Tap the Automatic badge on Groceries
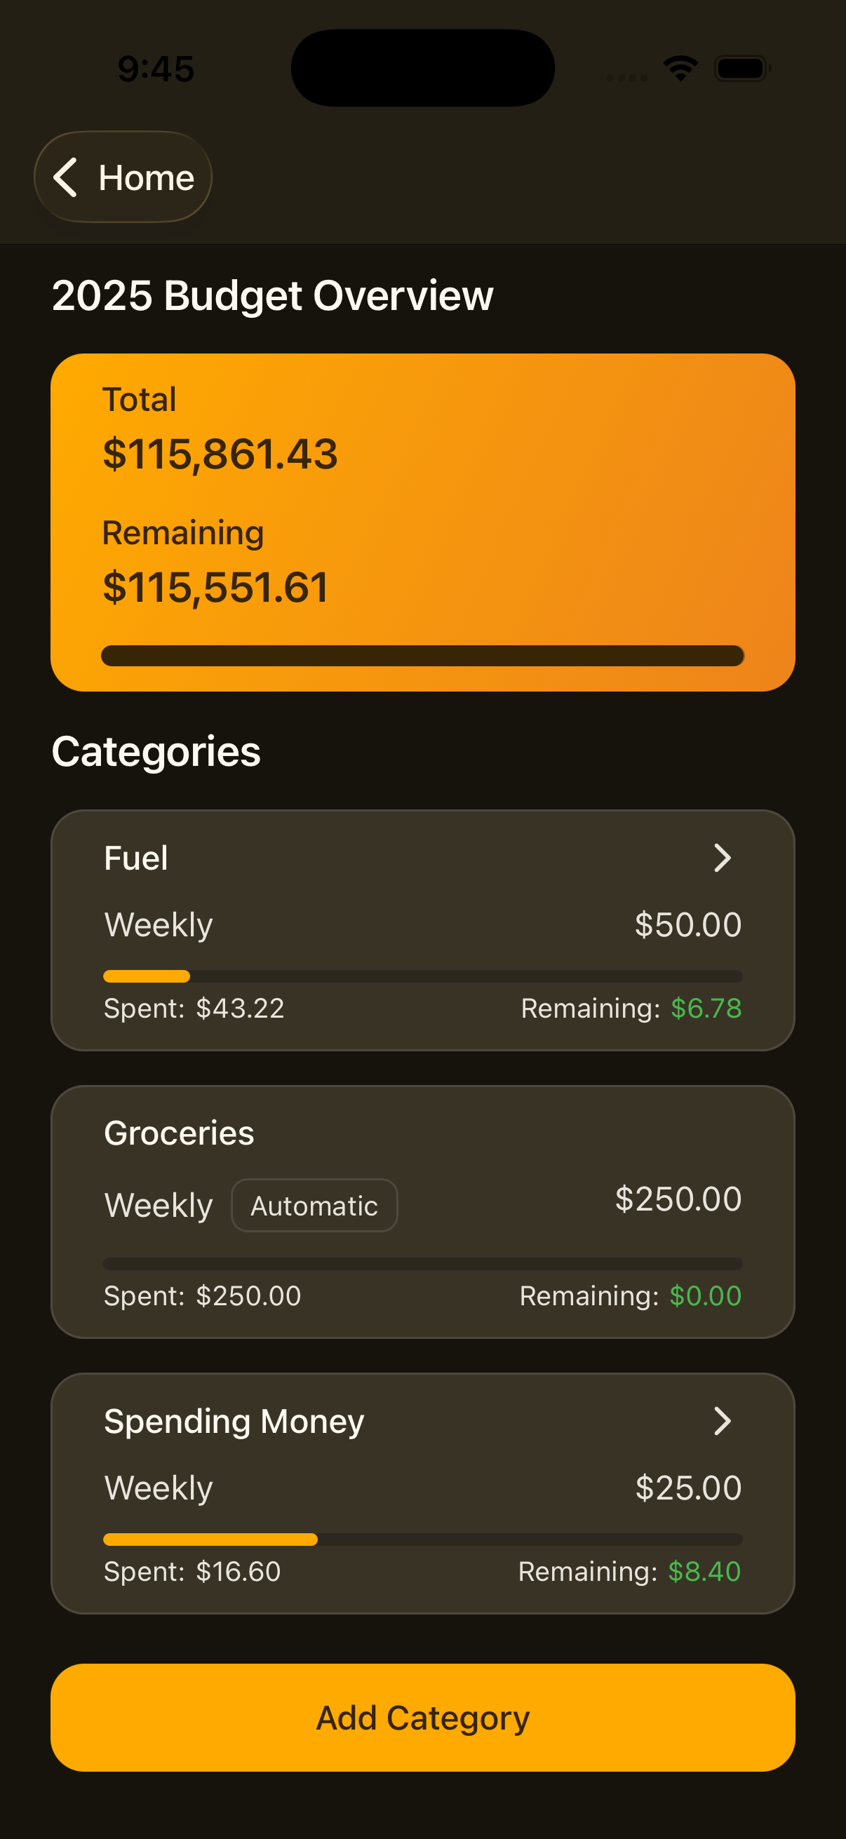Screen dimensions: 846x1839 314,1206
